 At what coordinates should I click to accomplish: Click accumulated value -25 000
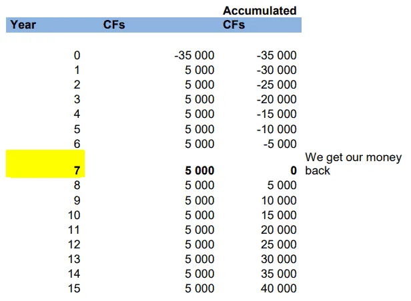pos(276,85)
